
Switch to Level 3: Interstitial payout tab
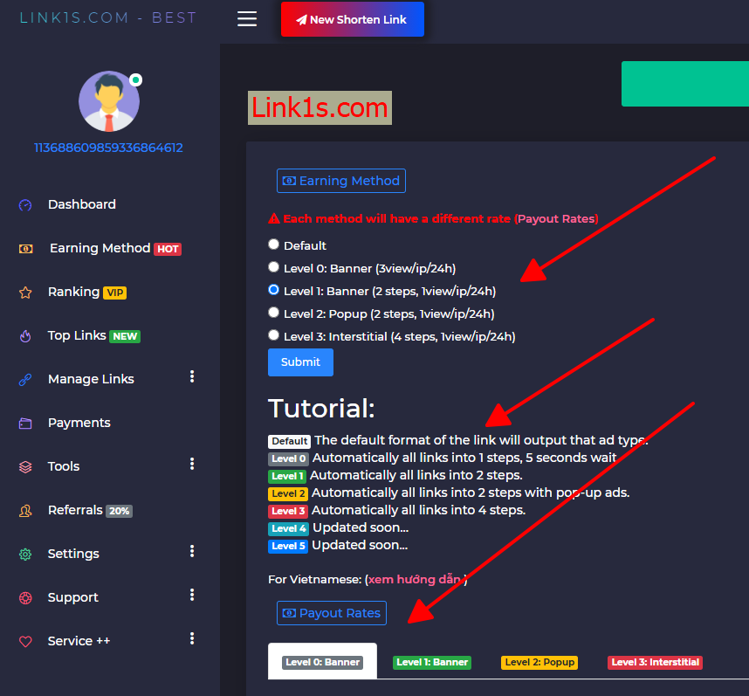[x=655, y=662]
